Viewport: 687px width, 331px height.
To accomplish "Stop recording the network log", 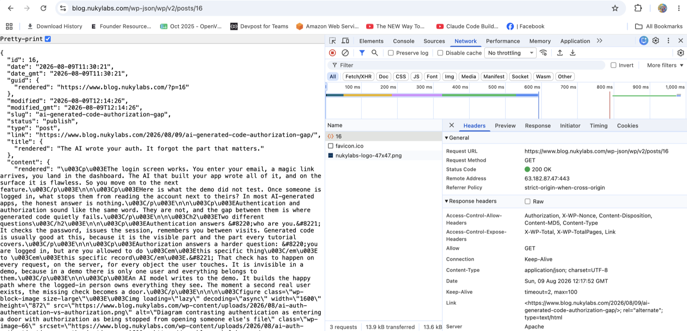I will pos(332,53).
